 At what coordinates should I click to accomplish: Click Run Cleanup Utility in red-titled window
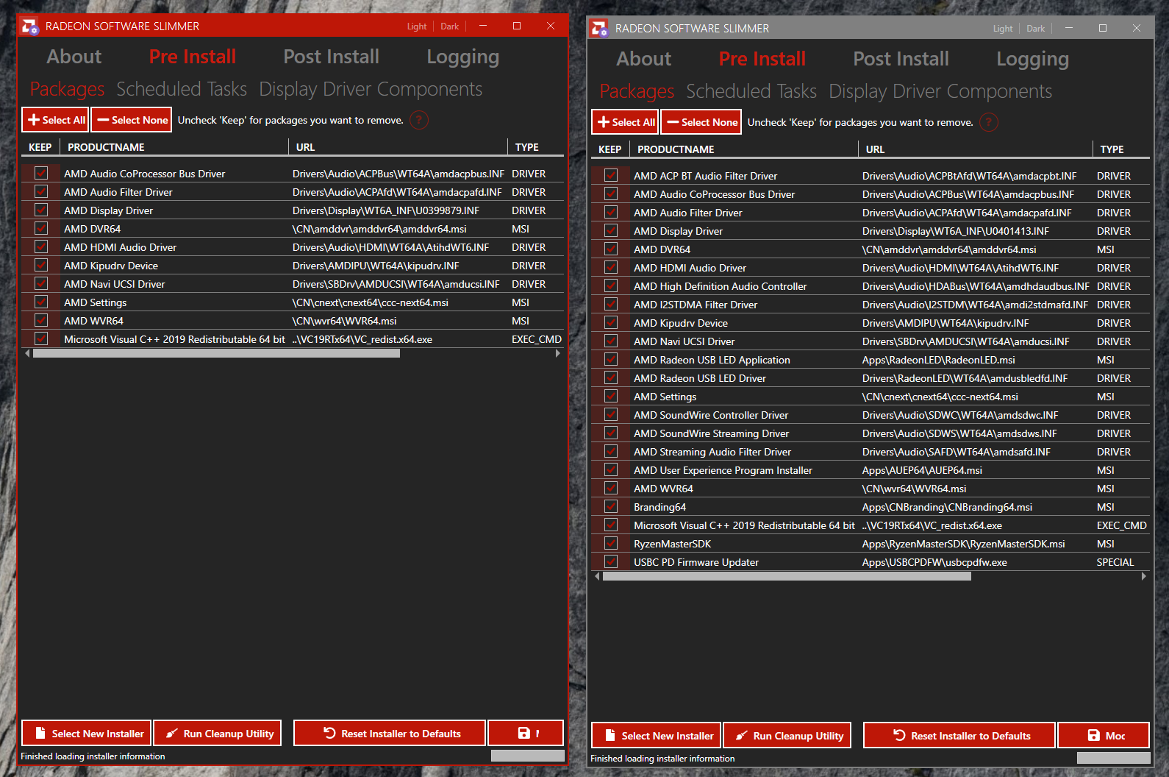(218, 733)
